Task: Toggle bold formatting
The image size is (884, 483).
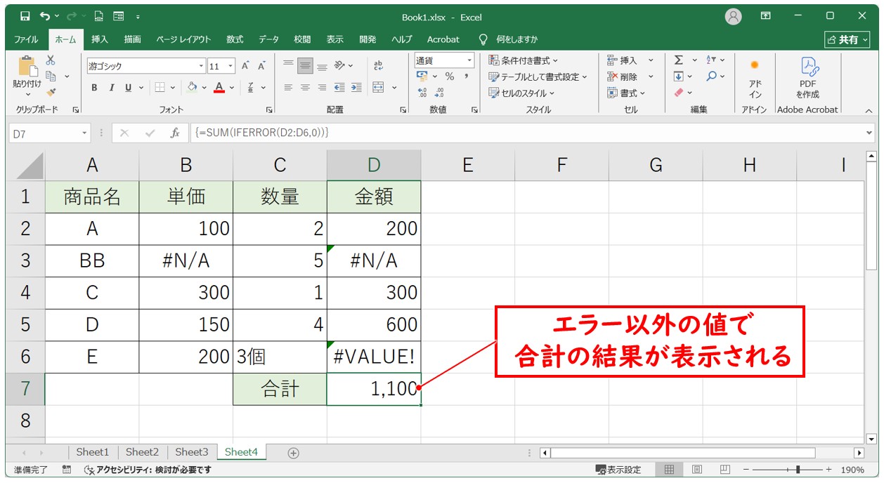Action: pos(94,88)
